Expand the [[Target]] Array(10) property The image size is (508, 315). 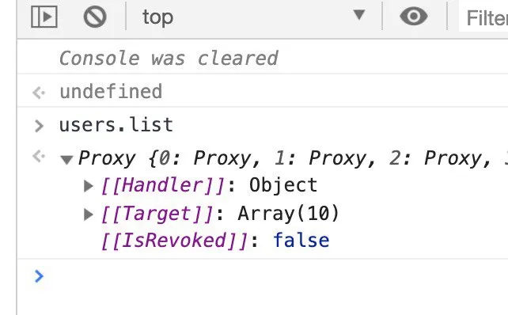coord(89,214)
